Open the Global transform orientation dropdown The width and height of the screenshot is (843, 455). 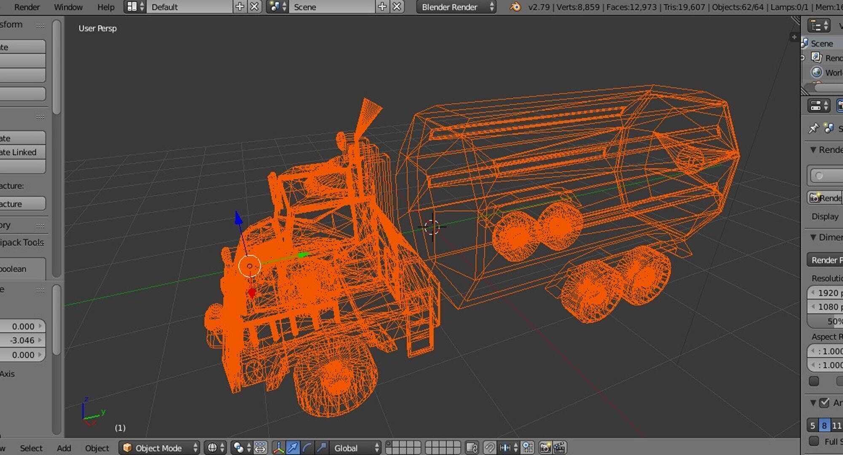pos(355,448)
